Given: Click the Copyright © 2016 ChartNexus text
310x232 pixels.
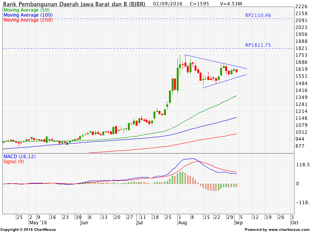Looking at the screenshot, I should [28, 230].
